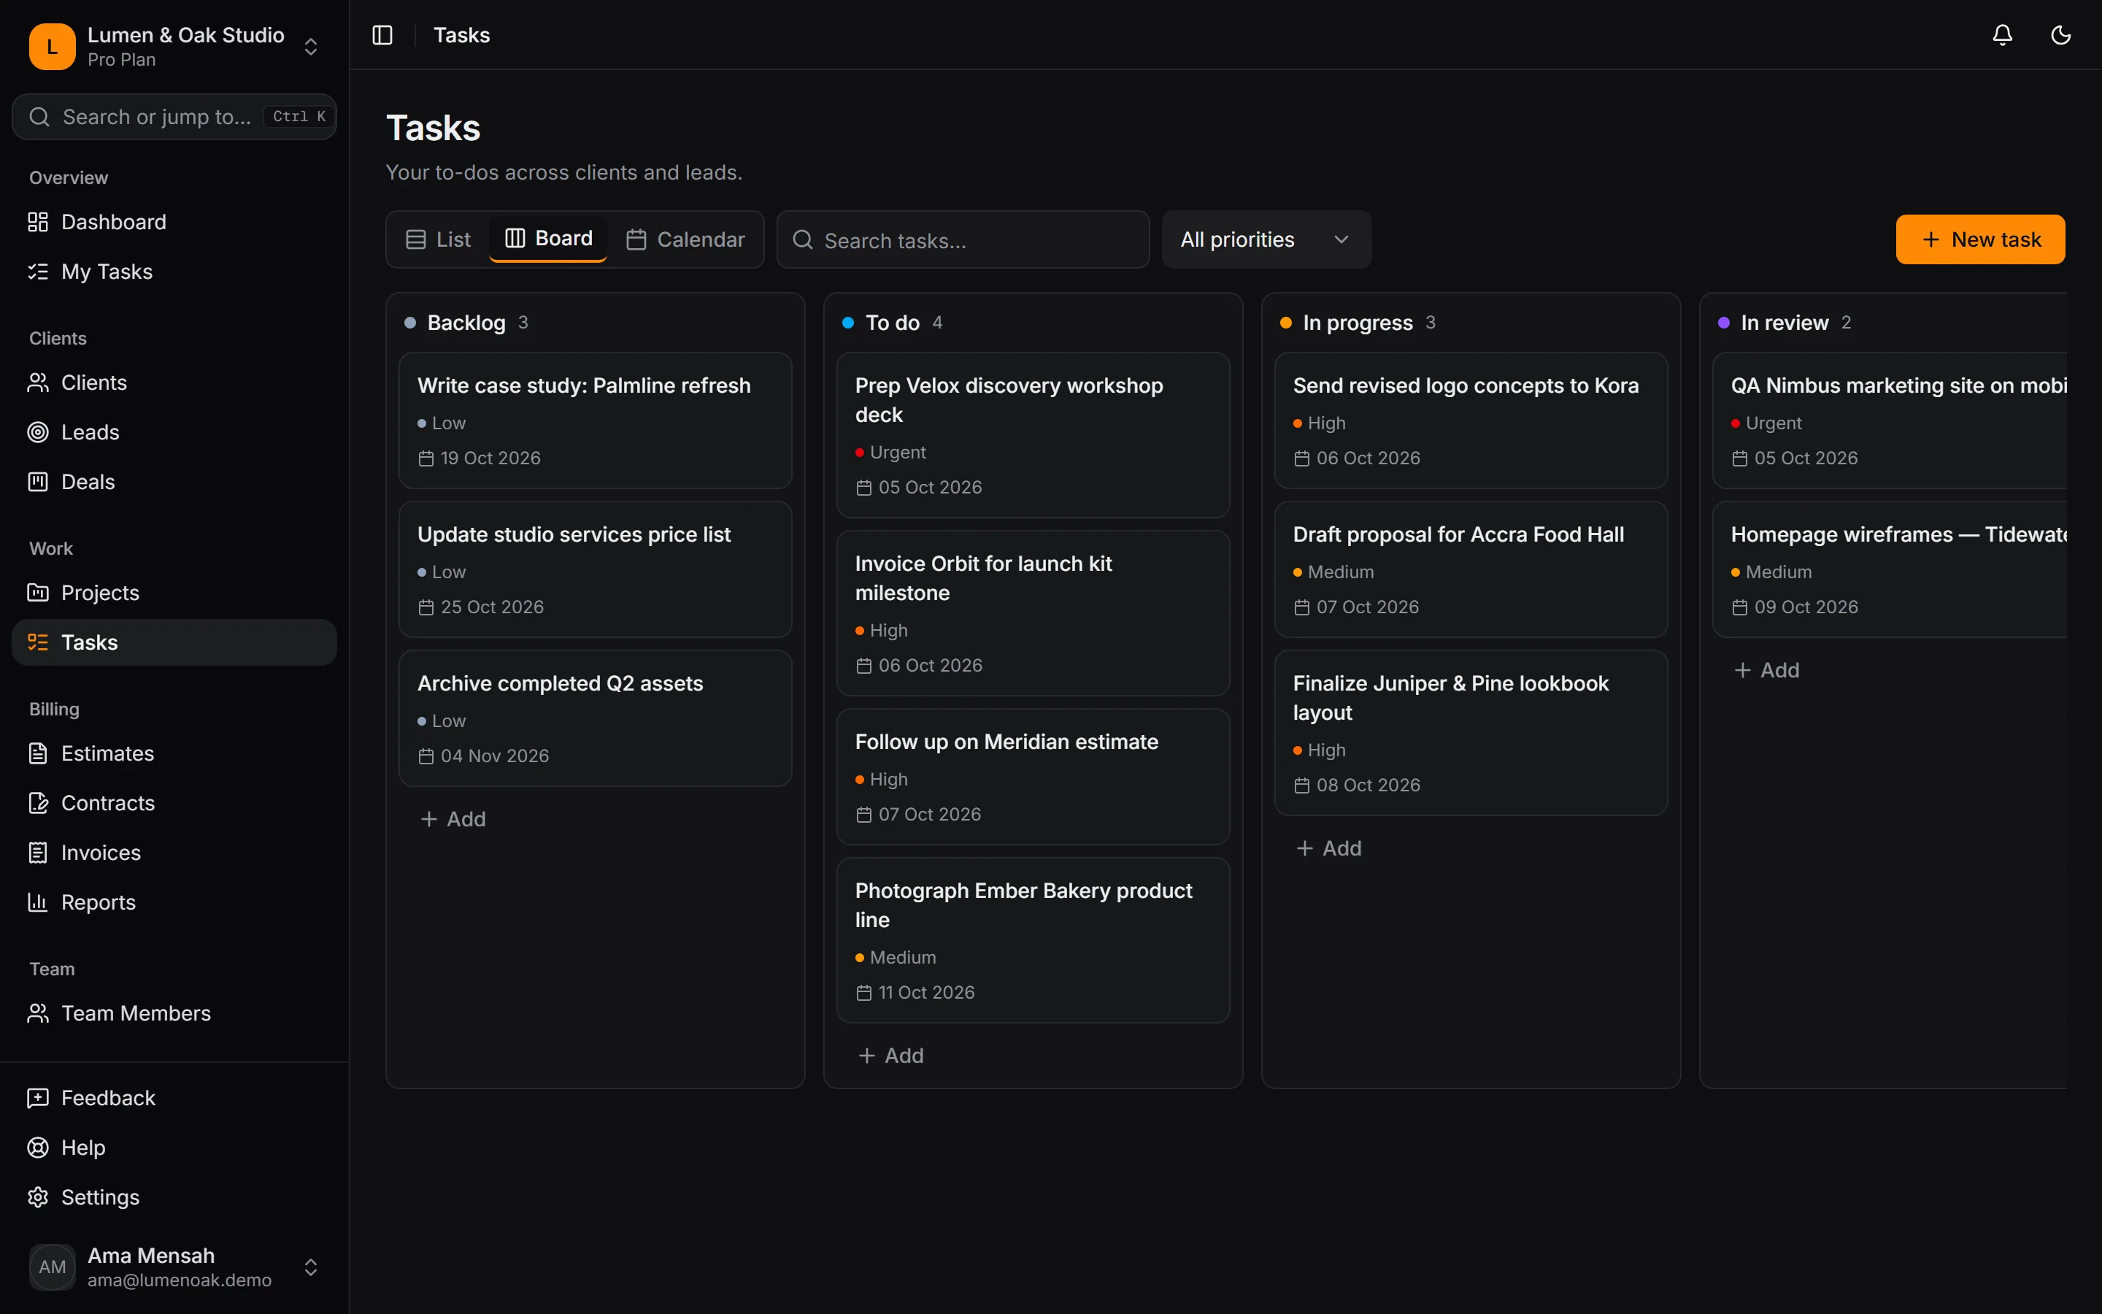Open the Invoices page

(x=174, y=853)
